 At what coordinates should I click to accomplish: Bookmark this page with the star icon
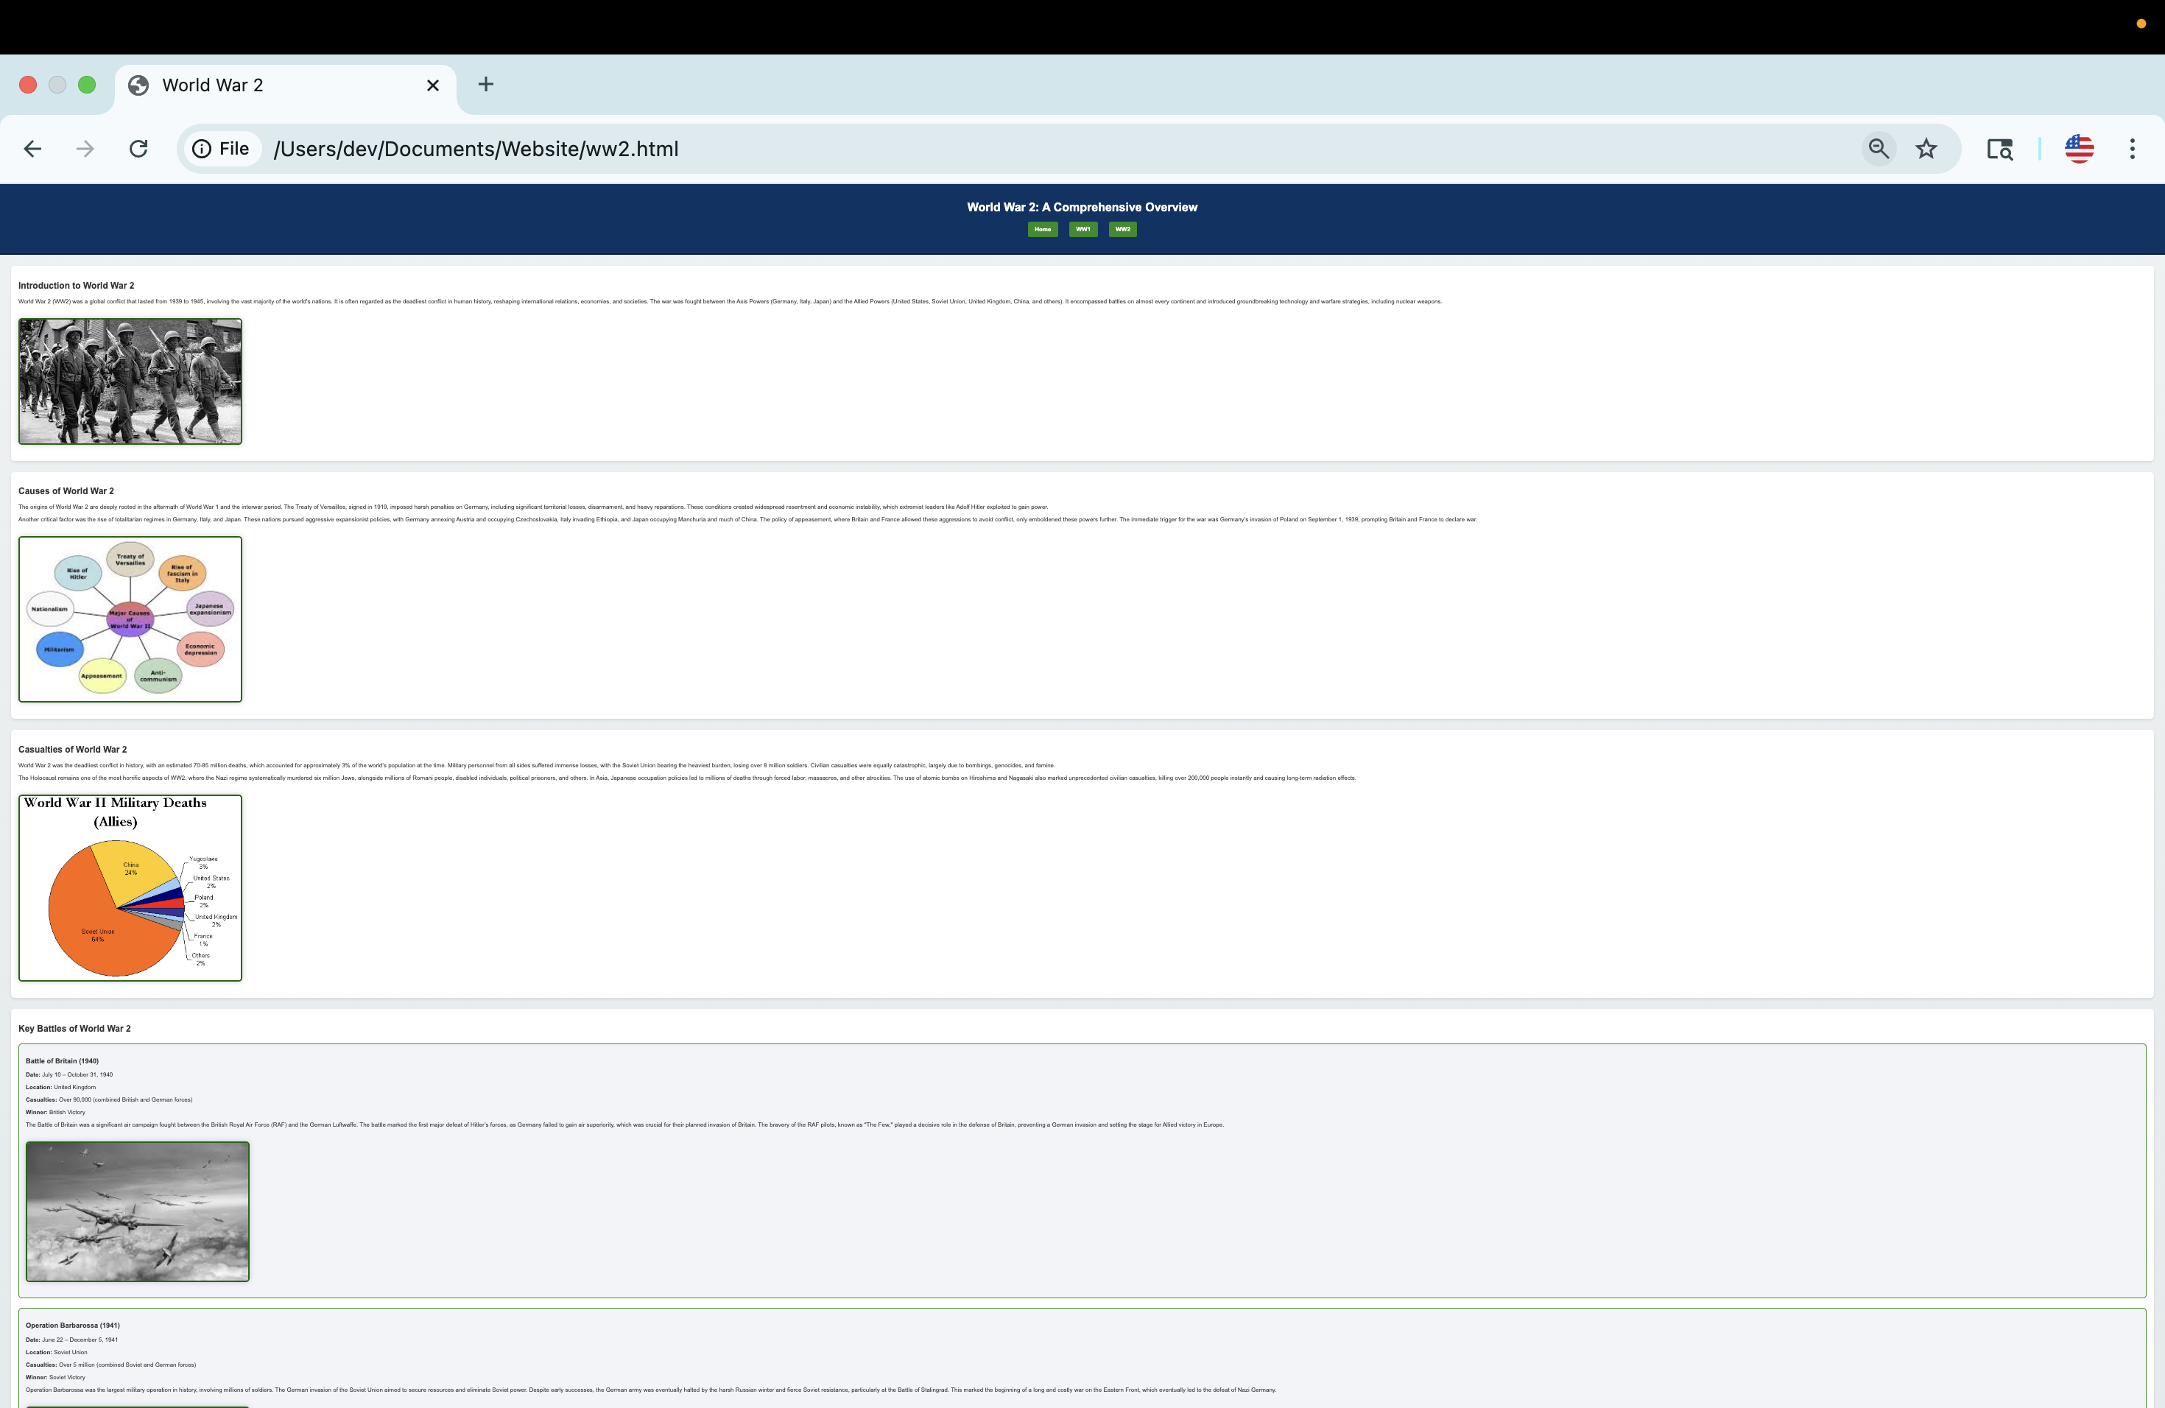click(x=1926, y=149)
